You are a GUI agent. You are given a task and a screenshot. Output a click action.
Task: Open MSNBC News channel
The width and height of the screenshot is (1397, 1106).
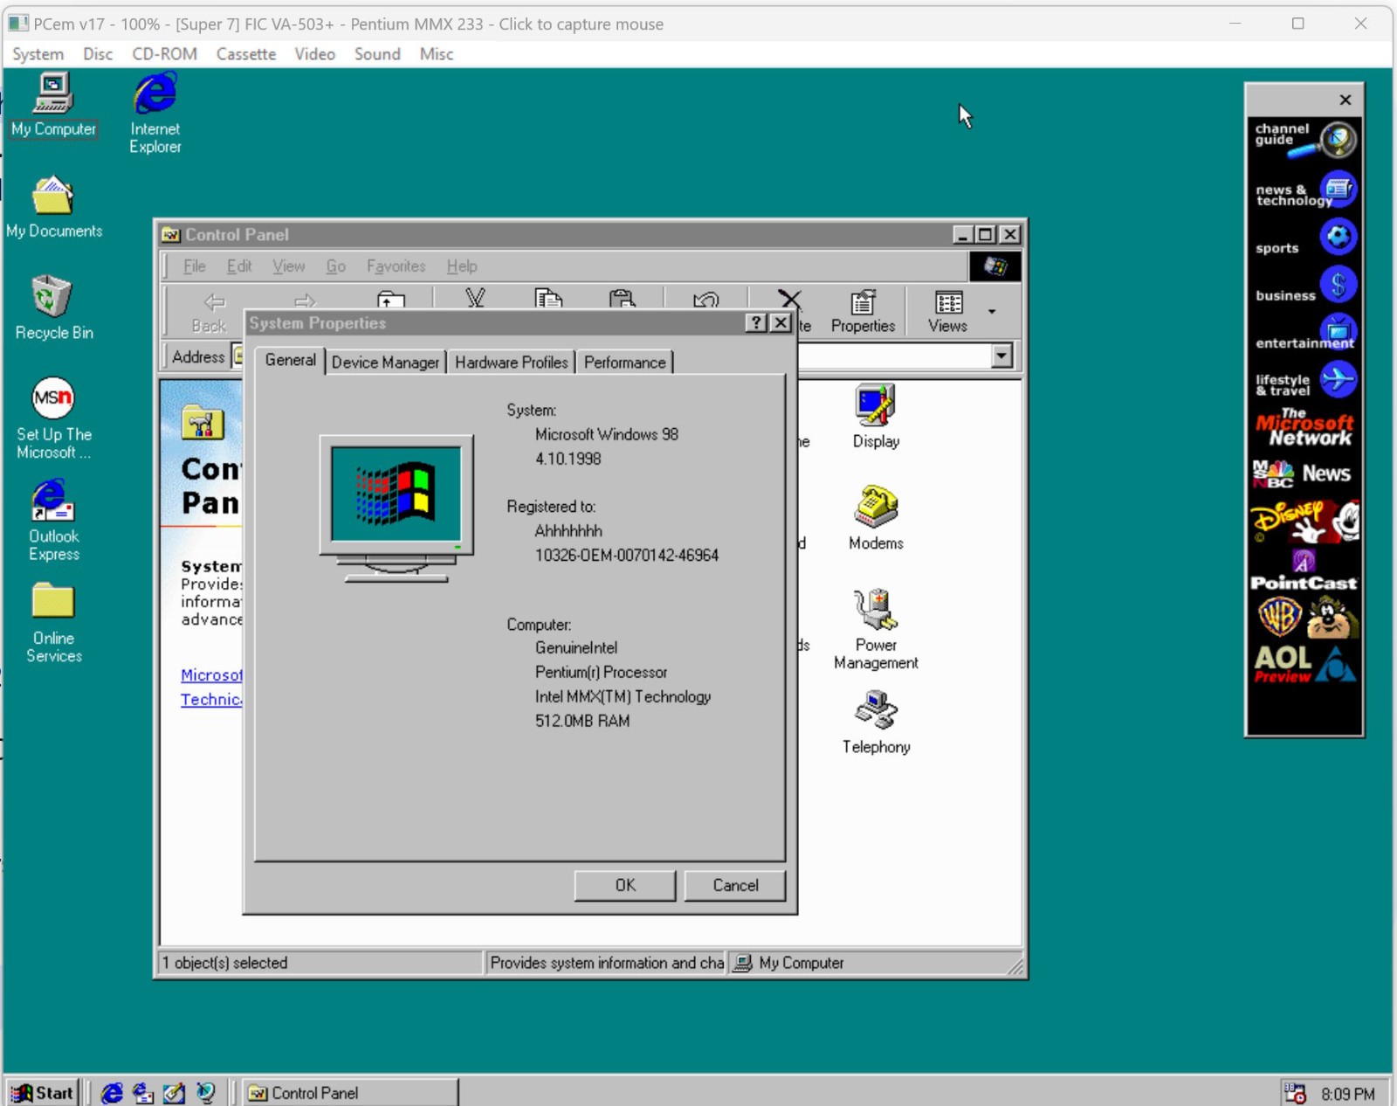[x=1304, y=474]
